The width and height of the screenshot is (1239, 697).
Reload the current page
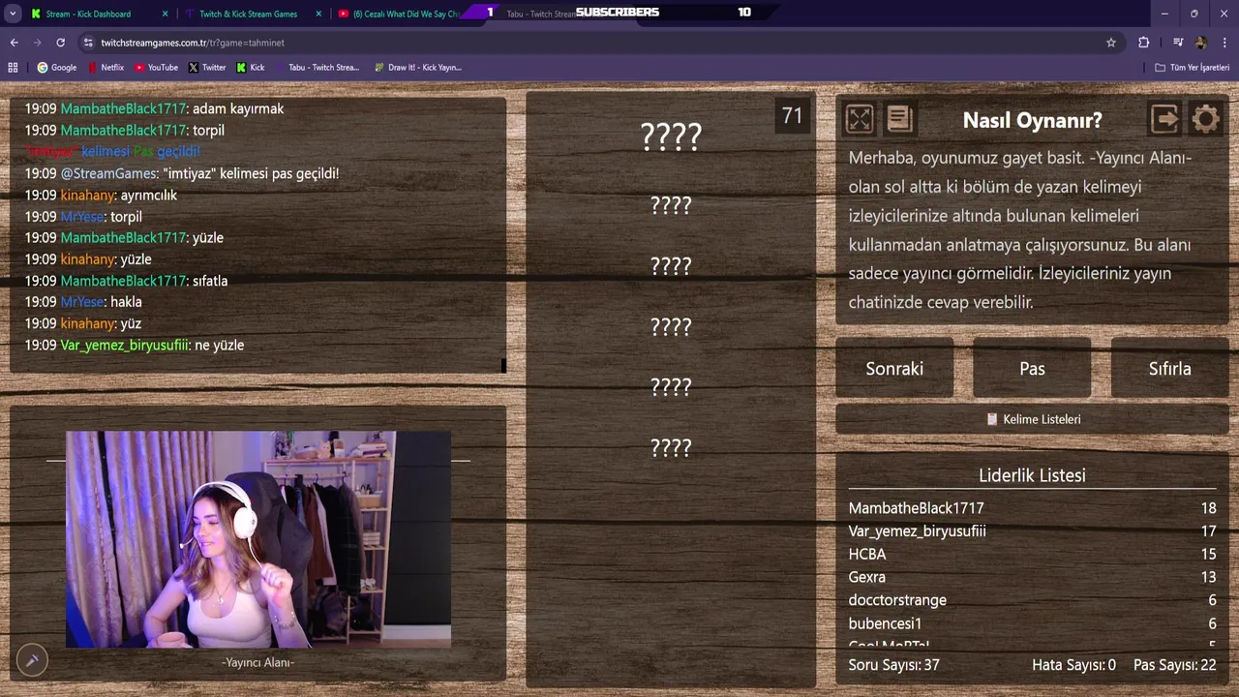[60, 43]
